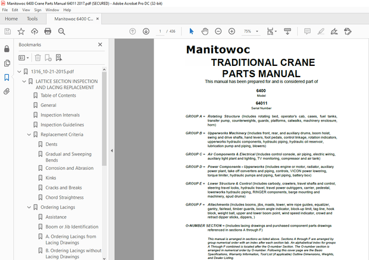Image resolution: width=369 pixels, height=260 pixels.
Task: Jump to the Inspection Guidelines bookmark
Action: (x=62, y=125)
